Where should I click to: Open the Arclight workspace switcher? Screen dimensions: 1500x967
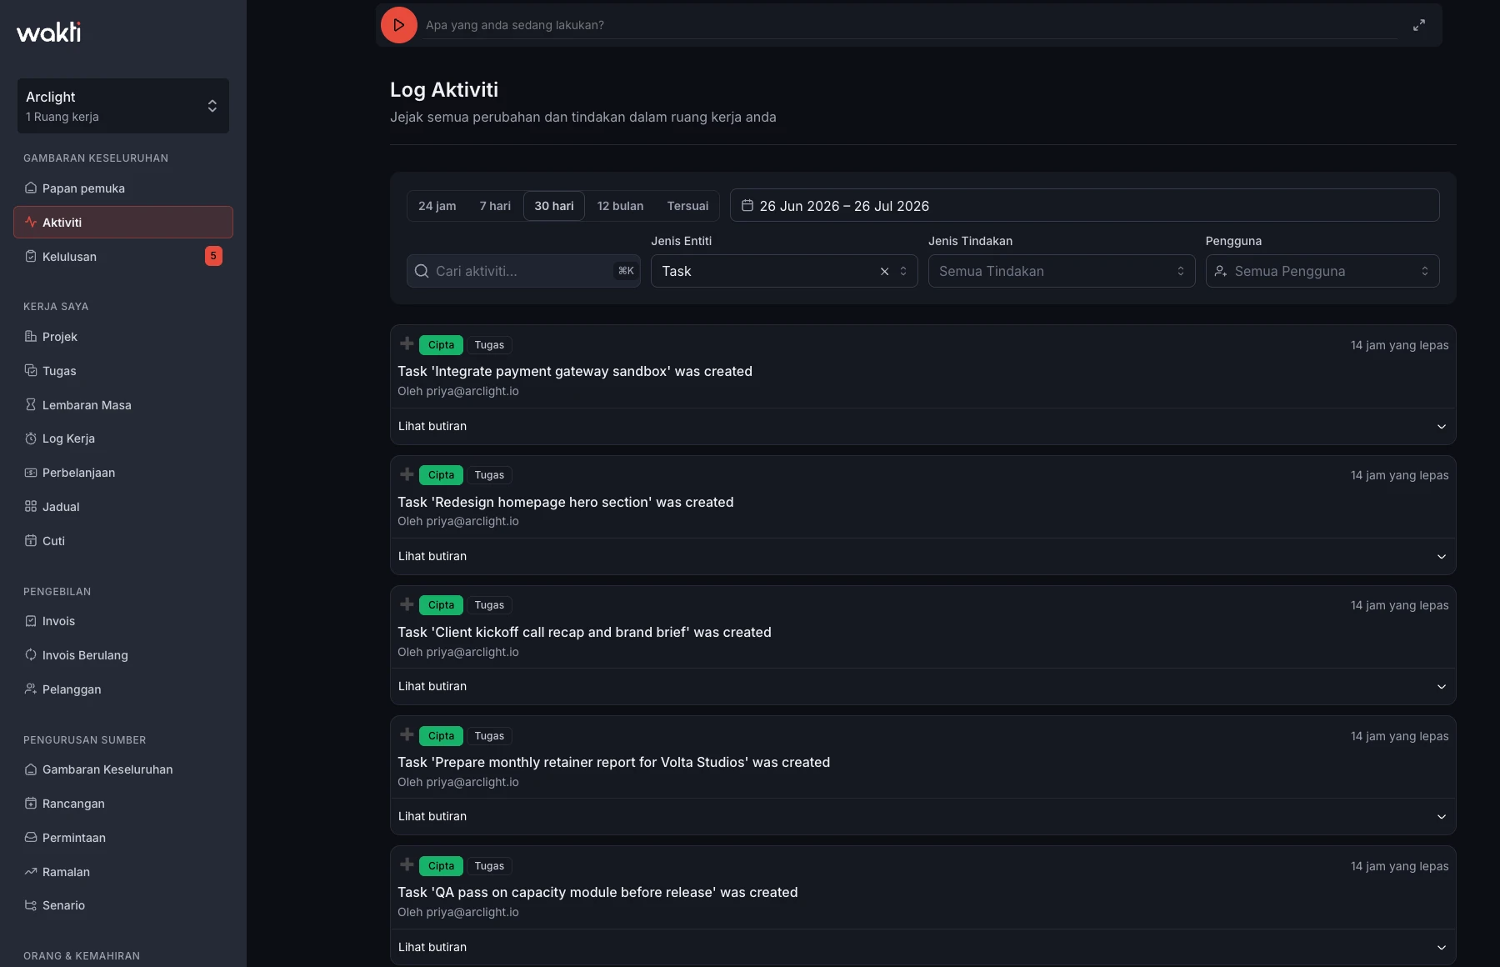click(x=123, y=106)
